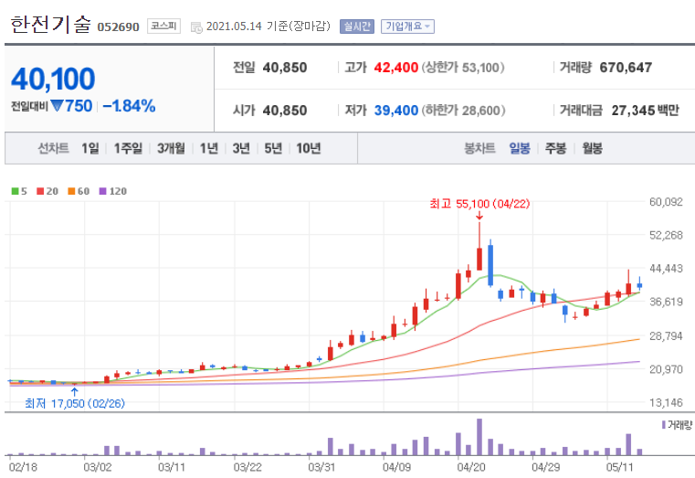
Task: Click the red 20-day moving average swatch
Action: click(40, 191)
